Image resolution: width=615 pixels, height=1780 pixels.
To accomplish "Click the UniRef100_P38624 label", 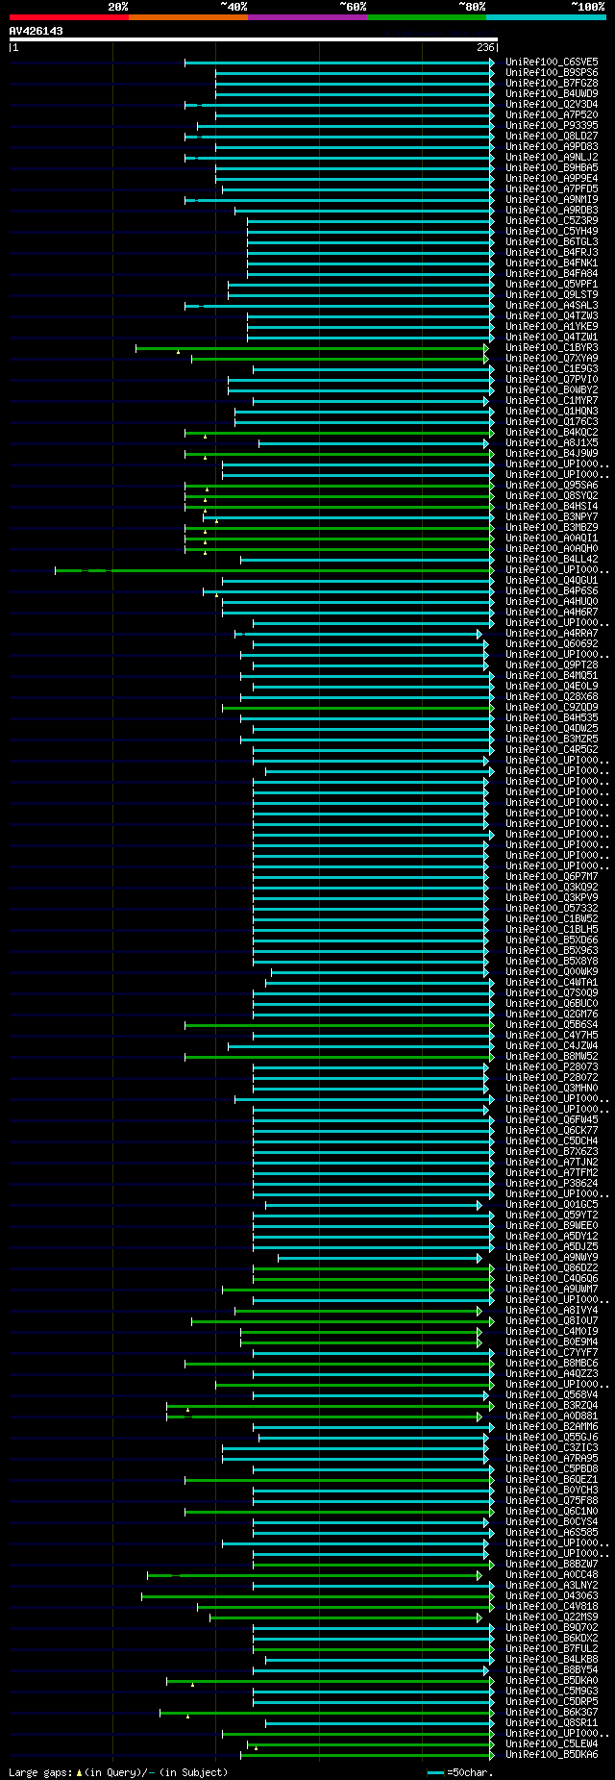I will (x=552, y=1184).
